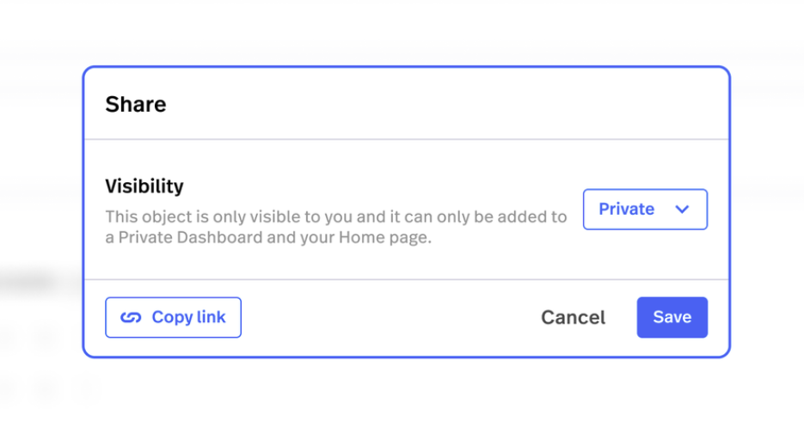Screen dimensions: 804x439
Task: Click the Private label in combo box
Action: (626, 210)
